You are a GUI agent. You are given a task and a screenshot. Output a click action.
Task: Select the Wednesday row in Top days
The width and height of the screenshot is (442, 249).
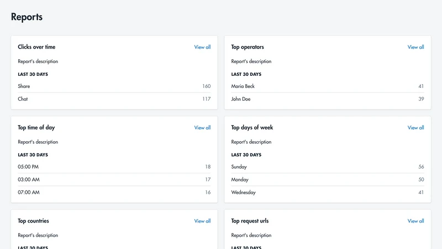pyautogui.click(x=328, y=192)
